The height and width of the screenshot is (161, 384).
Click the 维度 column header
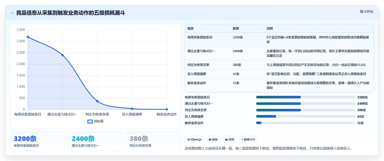click(190, 29)
